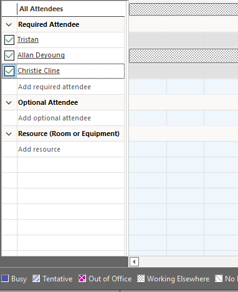Select the All Attendees header row

63,9
